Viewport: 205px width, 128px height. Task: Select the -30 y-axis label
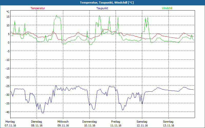[7, 95]
